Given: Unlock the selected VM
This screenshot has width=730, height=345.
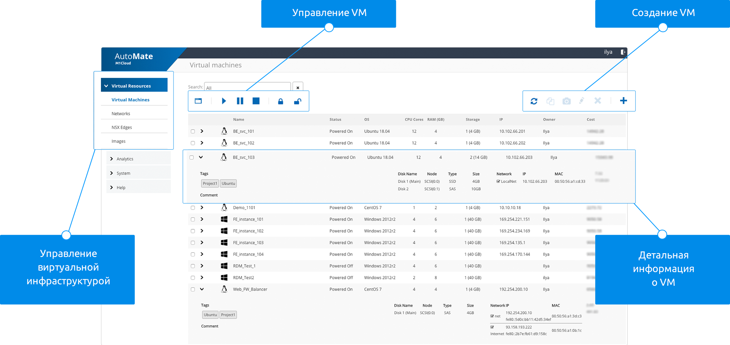Looking at the screenshot, I should coord(297,101).
